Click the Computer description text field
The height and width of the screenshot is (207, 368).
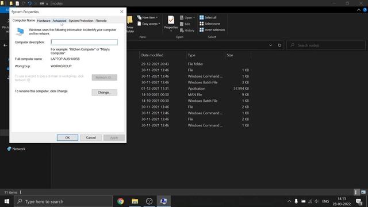[x=85, y=42]
